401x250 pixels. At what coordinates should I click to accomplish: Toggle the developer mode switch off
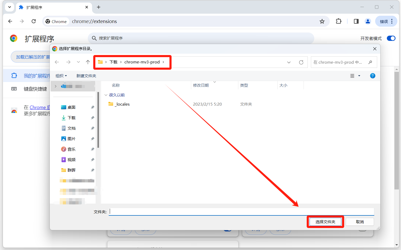[391, 39]
